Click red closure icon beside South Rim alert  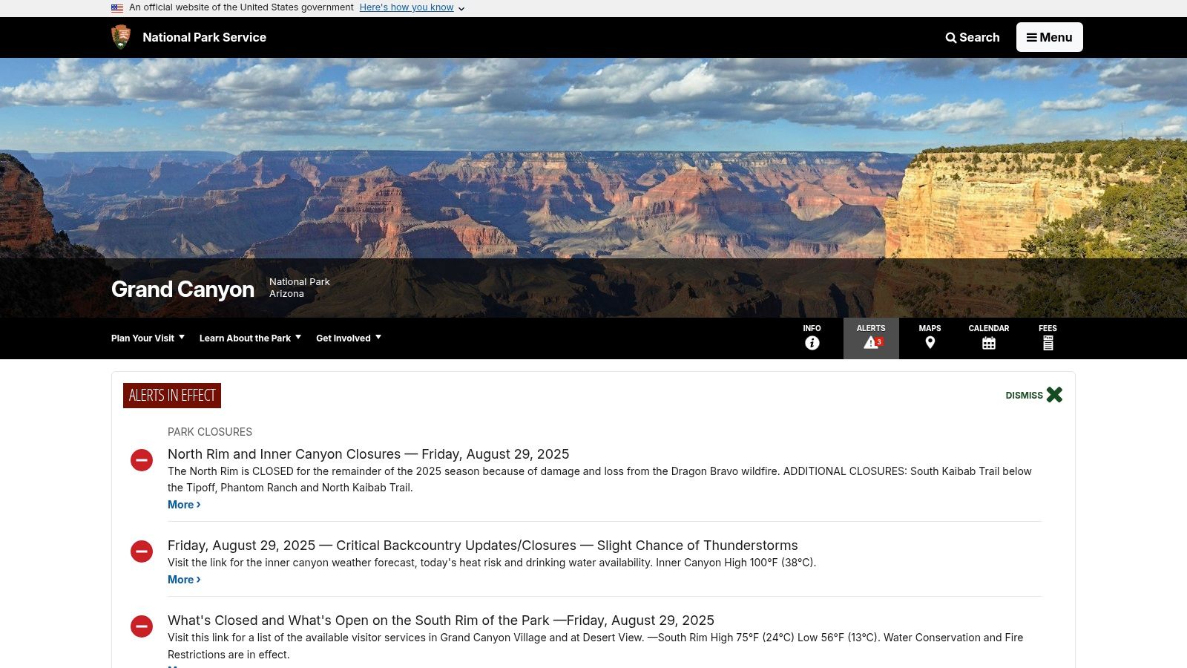pyautogui.click(x=142, y=626)
